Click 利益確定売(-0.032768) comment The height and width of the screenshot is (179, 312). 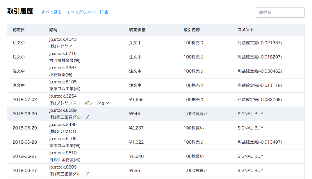pyautogui.click(x=260, y=100)
